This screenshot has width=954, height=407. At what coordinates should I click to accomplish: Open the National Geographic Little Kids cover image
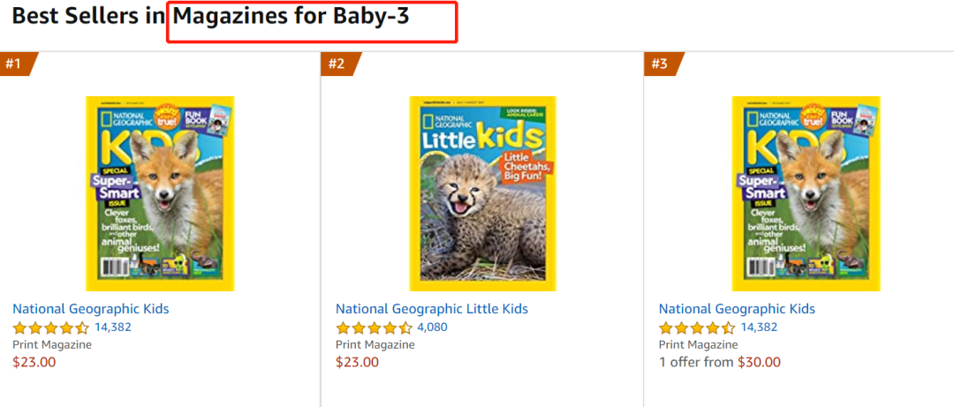(x=482, y=193)
